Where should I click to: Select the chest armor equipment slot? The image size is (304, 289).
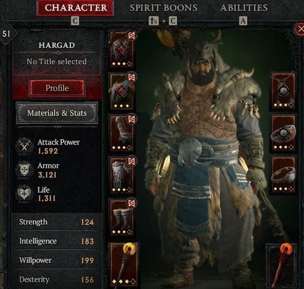(x=122, y=91)
